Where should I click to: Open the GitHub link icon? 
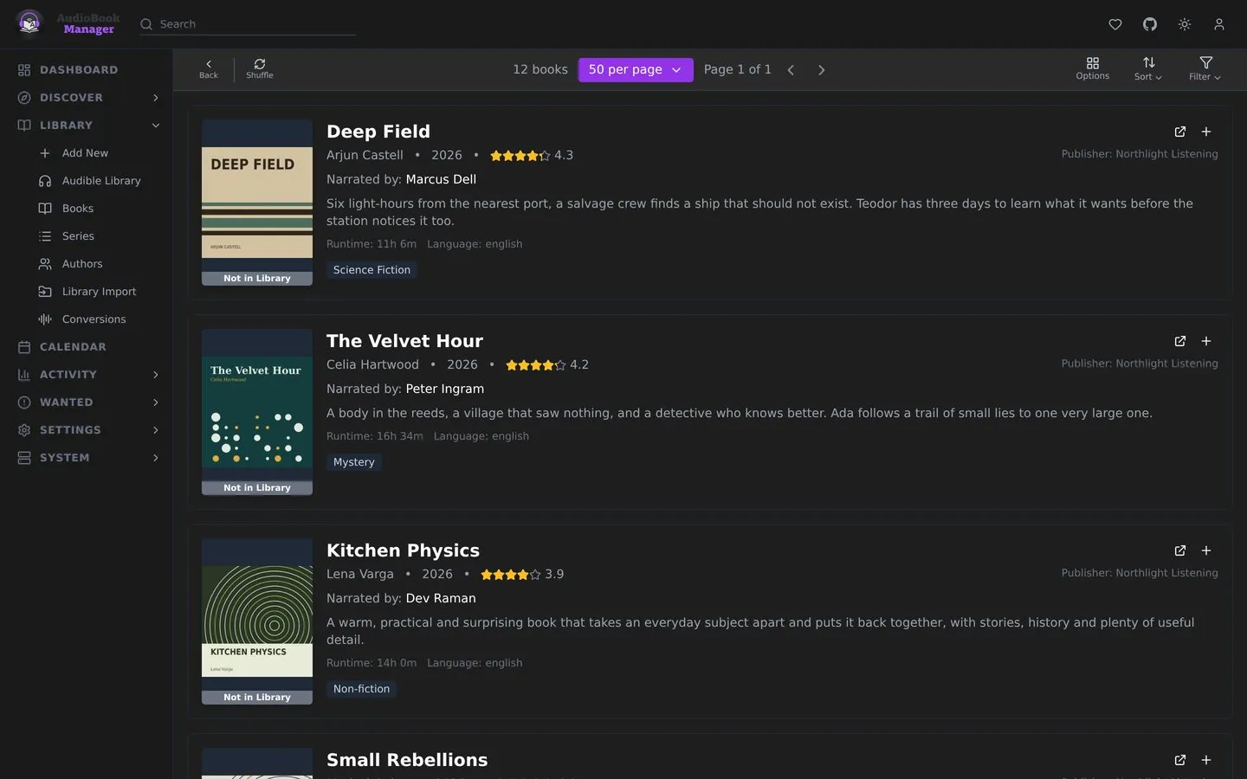(x=1150, y=24)
